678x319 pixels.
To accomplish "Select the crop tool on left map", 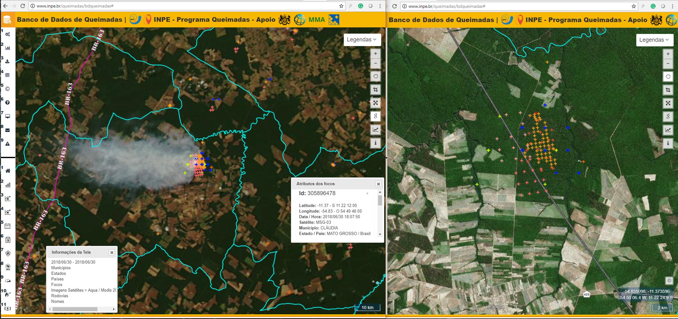I will click(x=376, y=90).
